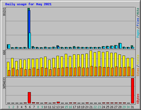Click day label 31 on the x-axis
Screen dimensions: 141x110
132,107
